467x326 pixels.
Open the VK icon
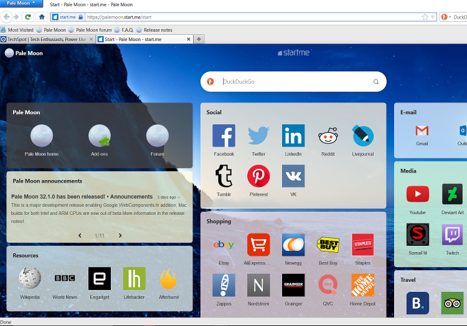pyautogui.click(x=293, y=176)
